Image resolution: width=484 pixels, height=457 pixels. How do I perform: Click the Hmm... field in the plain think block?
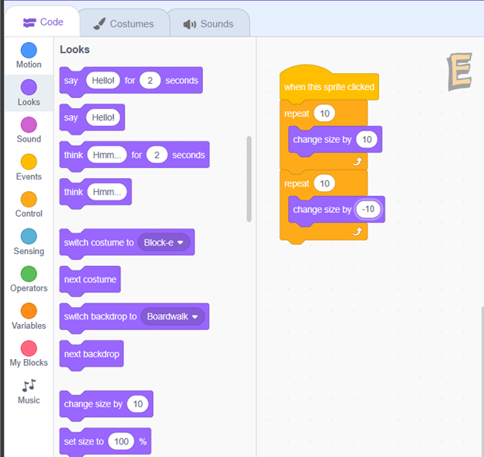(106, 192)
